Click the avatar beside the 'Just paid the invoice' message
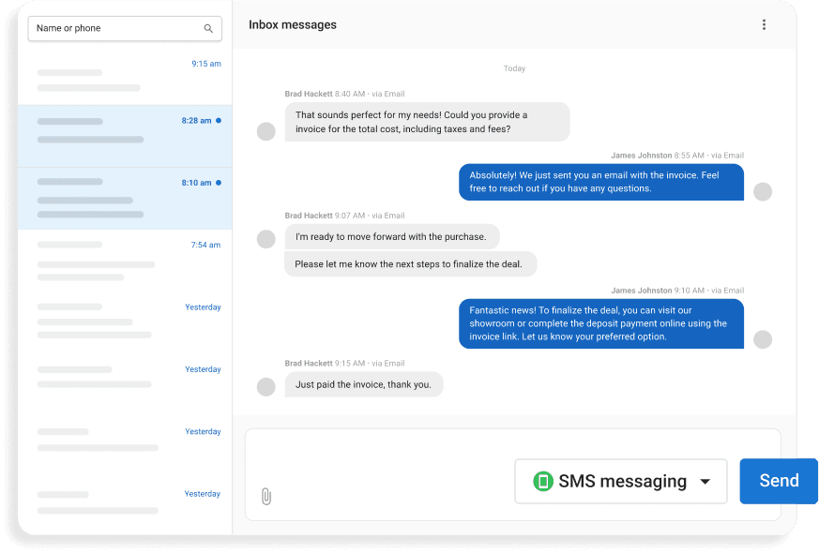 tap(265, 384)
